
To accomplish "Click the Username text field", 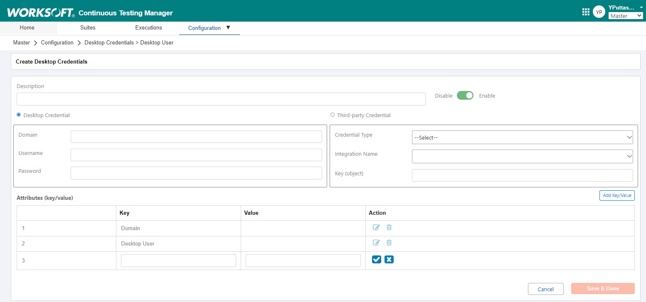I will coord(196,155).
